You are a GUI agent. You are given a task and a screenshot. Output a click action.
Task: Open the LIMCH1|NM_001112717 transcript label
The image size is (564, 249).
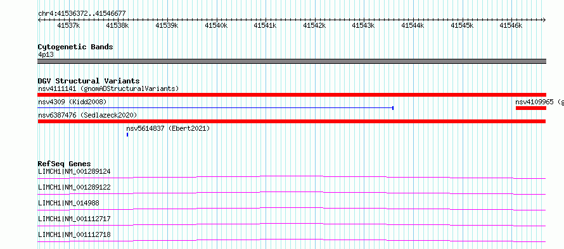pos(74,219)
